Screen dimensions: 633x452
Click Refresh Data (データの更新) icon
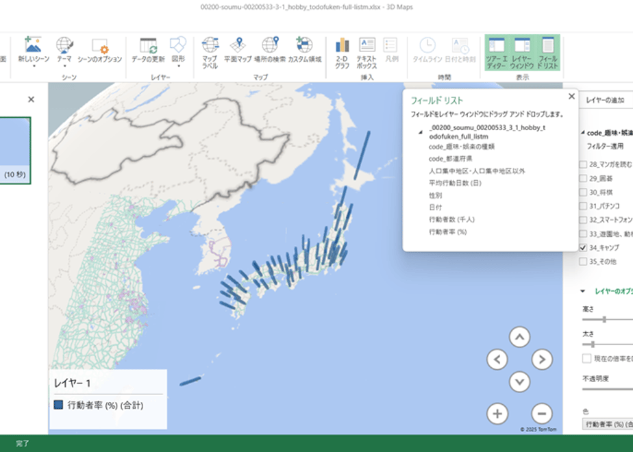coord(148,45)
